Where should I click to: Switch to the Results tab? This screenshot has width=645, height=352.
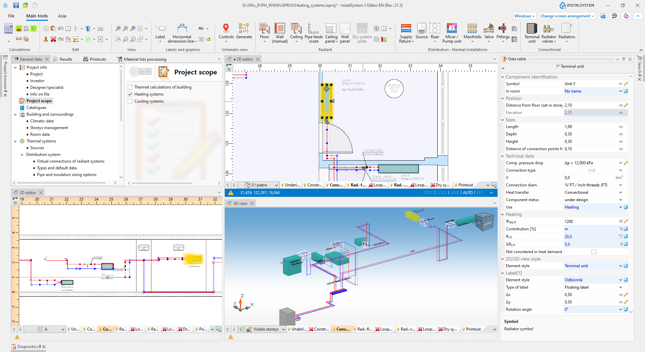63,59
